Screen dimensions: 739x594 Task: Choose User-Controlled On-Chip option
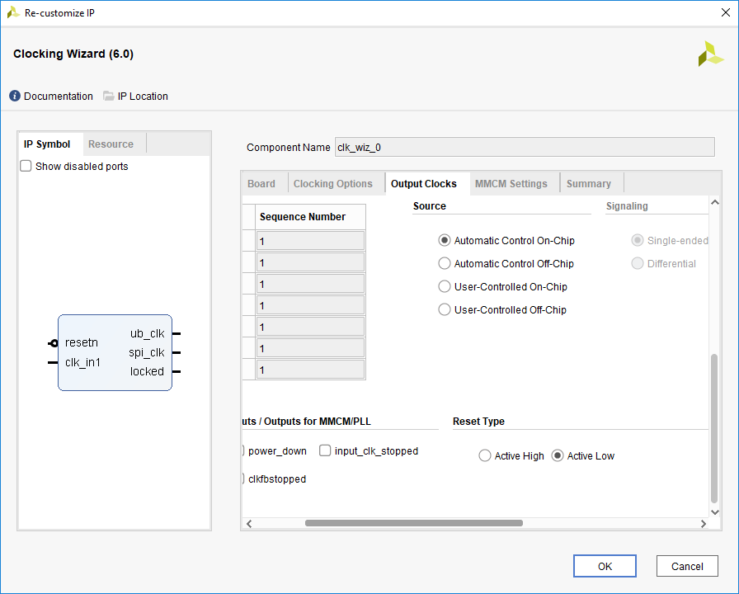[x=445, y=286]
